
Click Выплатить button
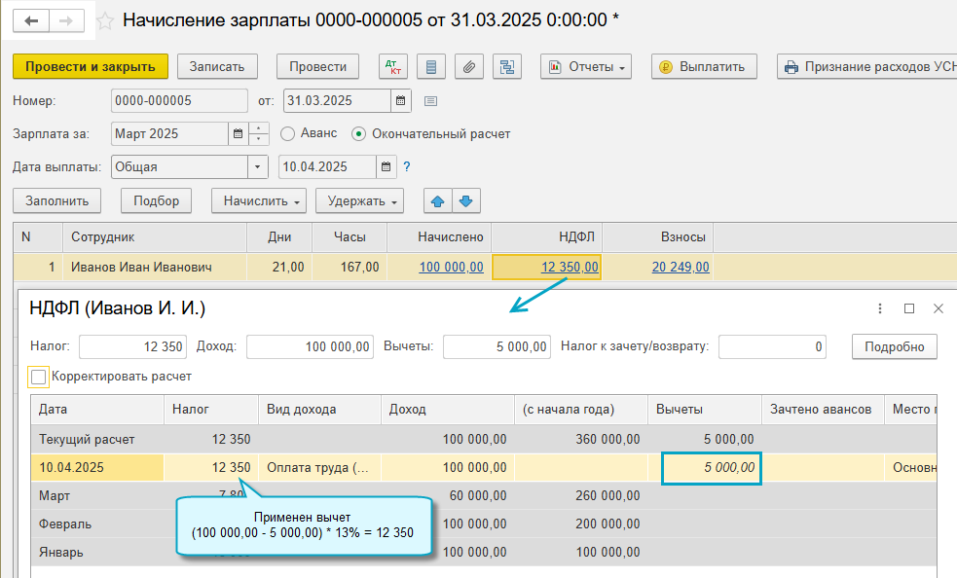coord(704,66)
